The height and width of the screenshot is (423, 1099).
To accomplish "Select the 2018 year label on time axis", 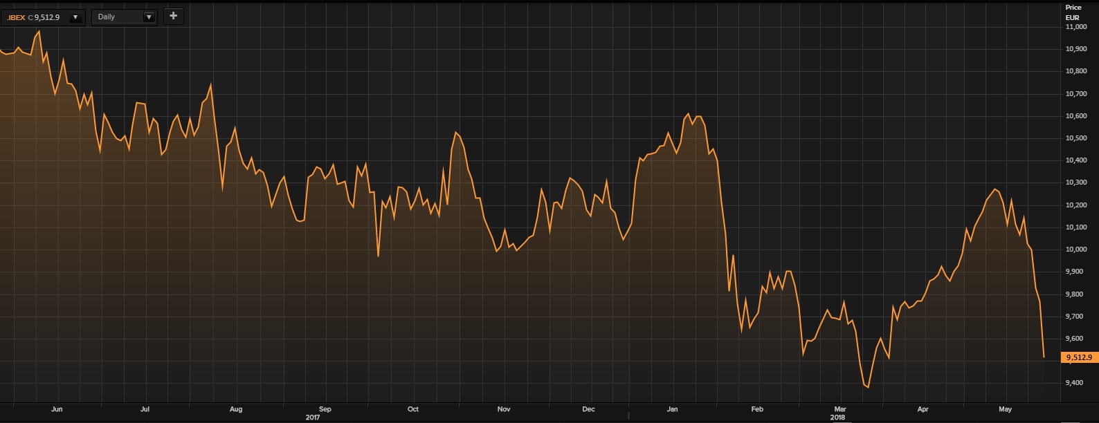I will point(837,417).
